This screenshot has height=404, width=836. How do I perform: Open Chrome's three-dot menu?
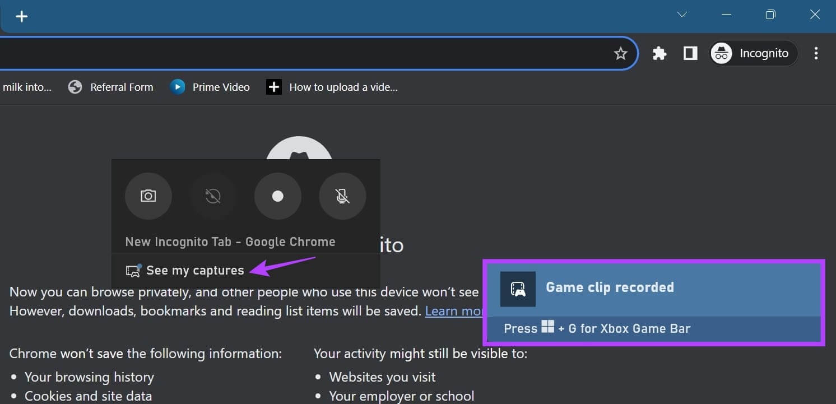(816, 53)
